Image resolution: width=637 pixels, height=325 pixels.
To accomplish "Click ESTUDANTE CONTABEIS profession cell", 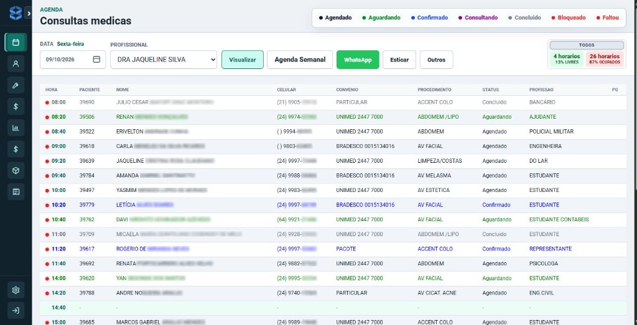I will point(559,219).
